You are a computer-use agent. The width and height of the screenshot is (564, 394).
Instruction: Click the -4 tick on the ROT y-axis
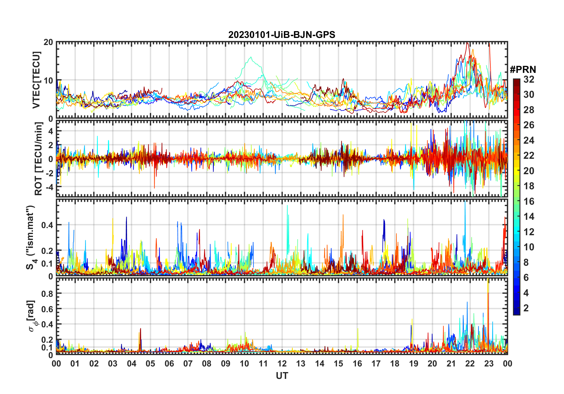[50, 187]
